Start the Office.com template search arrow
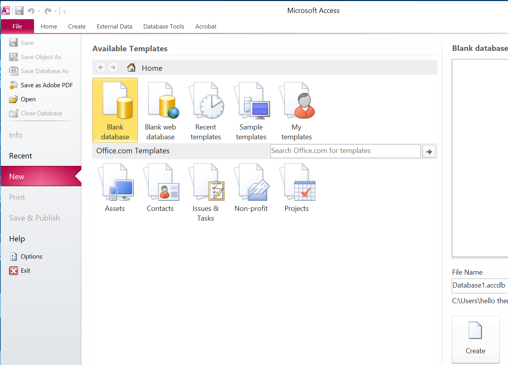This screenshot has width=508, height=365. pyautogui.click(x=429, y=151)
